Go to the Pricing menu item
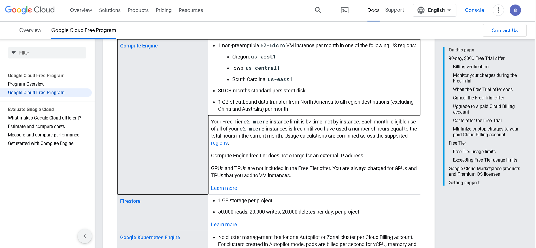536x248 pixels. (x=164, y=10)
